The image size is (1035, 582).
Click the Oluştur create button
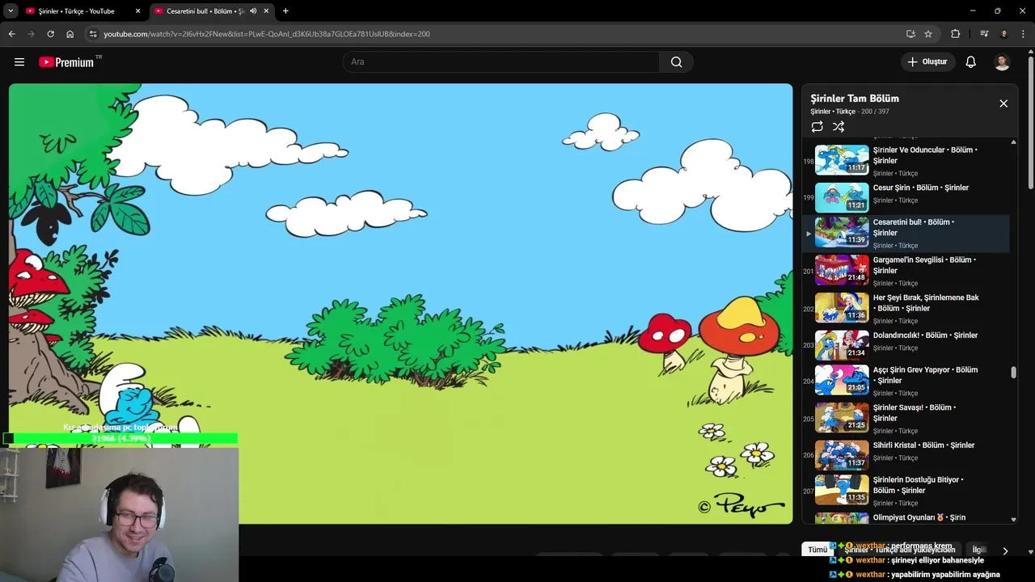[x=927, y=62]
